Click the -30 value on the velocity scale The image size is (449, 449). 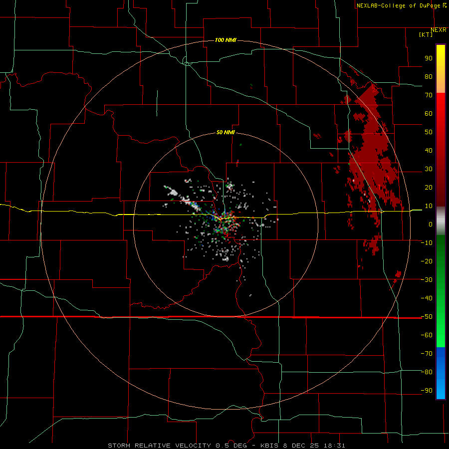click(427, 280)
